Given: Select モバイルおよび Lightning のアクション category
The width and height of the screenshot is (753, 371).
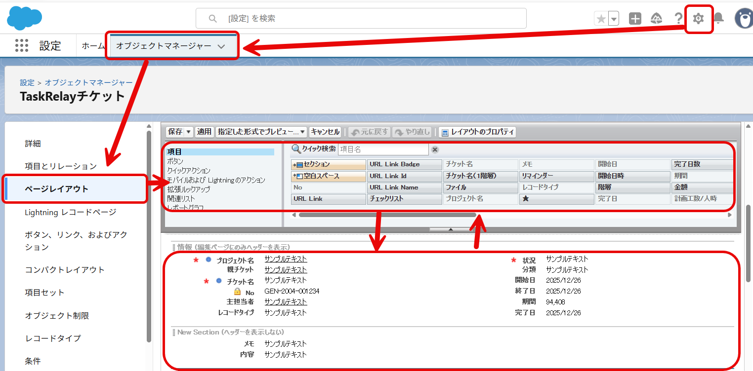Looking at the screenshot, I should [216, 180].
